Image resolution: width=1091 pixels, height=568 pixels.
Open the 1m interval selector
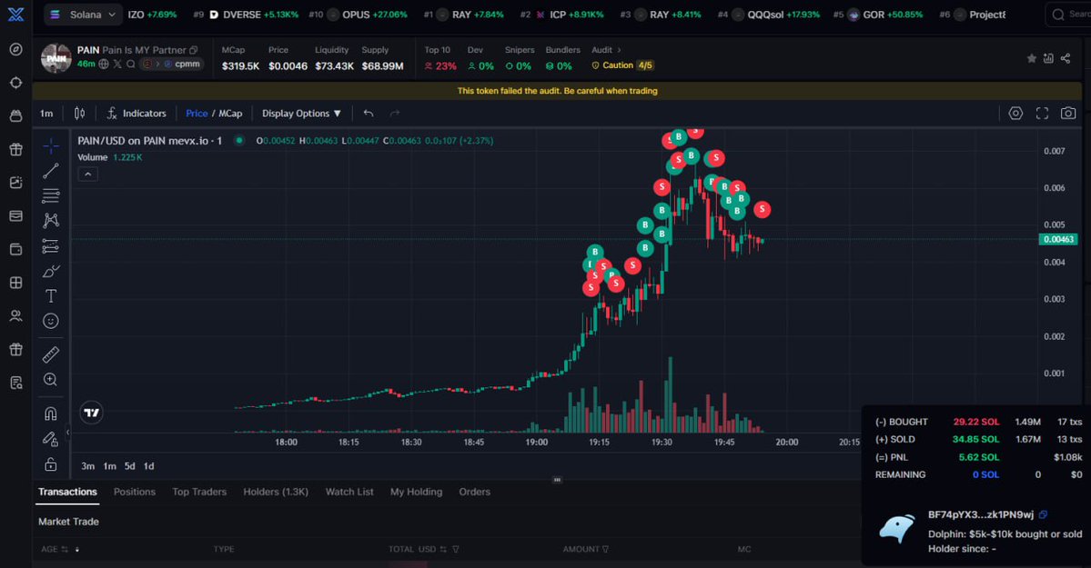[46, 114]
